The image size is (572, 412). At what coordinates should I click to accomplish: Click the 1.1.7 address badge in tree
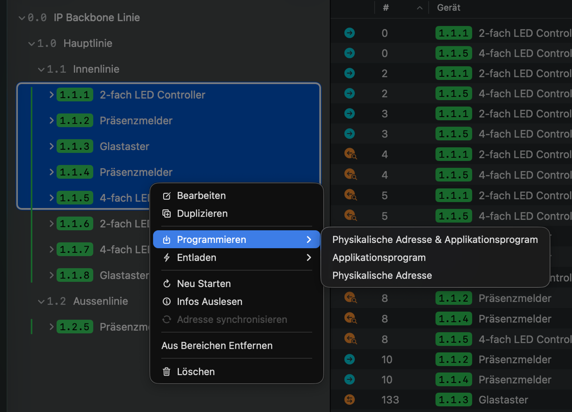[x=75, y=250]
